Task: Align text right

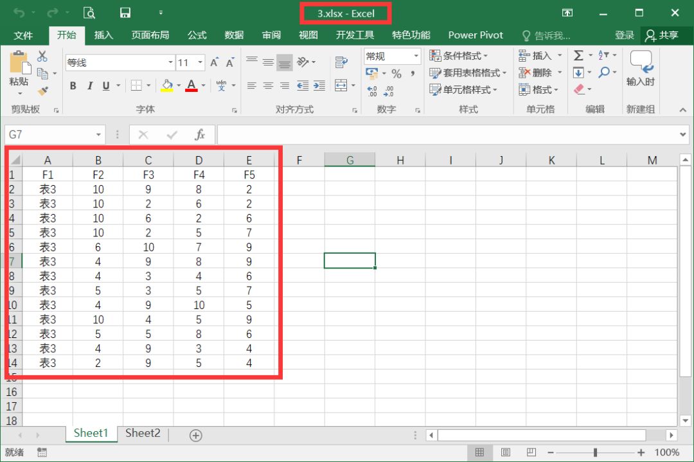Action: tap(285, 85)
